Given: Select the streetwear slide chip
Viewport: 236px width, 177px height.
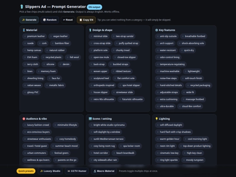Looking at the screenshot, I should (x=123, y=92).
